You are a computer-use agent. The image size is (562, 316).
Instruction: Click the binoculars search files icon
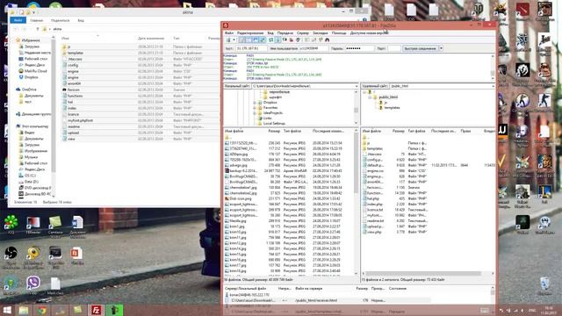pos(327,39)
